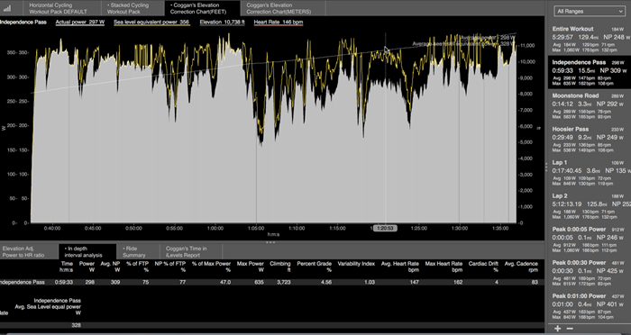Toggle the Elevation legend series

[222, 23]
